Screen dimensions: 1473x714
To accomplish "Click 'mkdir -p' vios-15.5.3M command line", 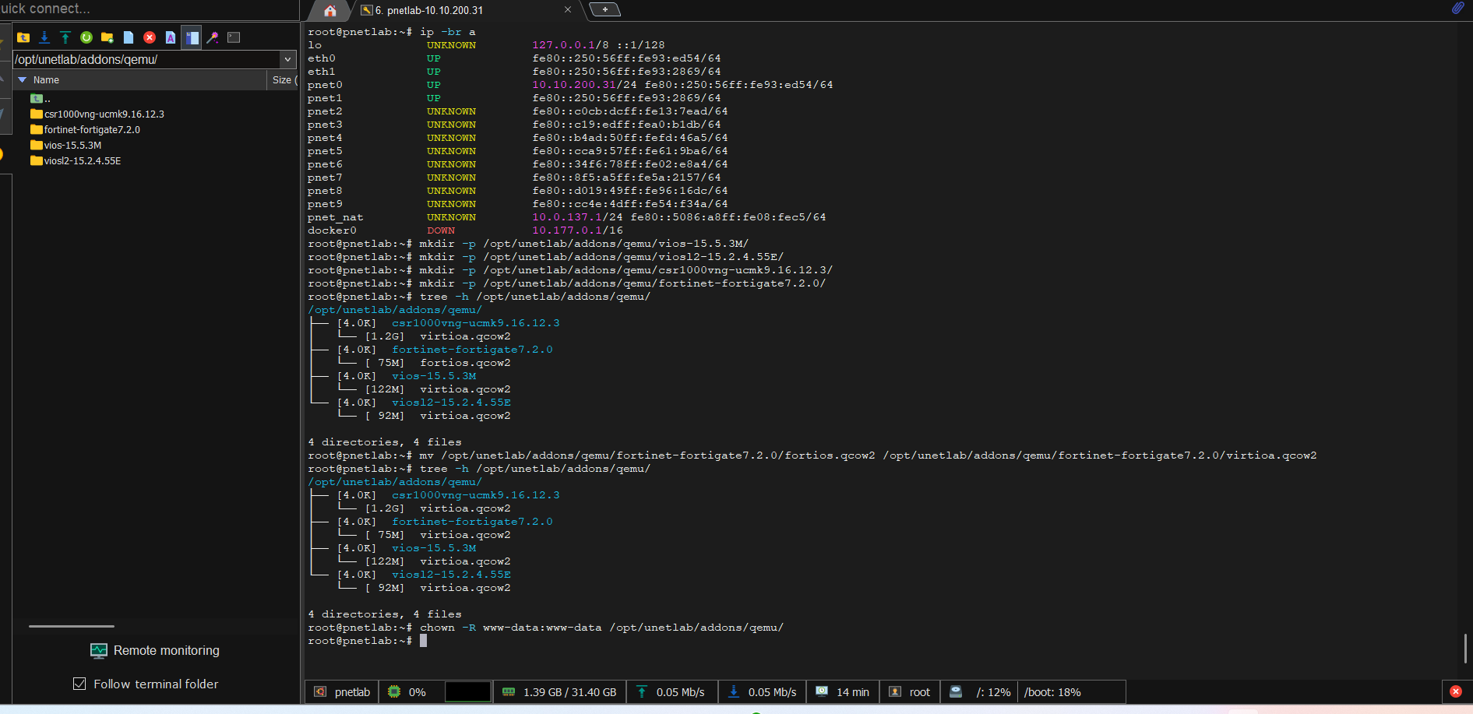I will pos(528,244).
